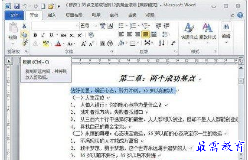The image size is (248, 160).
Task: Minimize the ribbon with the caret
Action: [x=233, y=15]
